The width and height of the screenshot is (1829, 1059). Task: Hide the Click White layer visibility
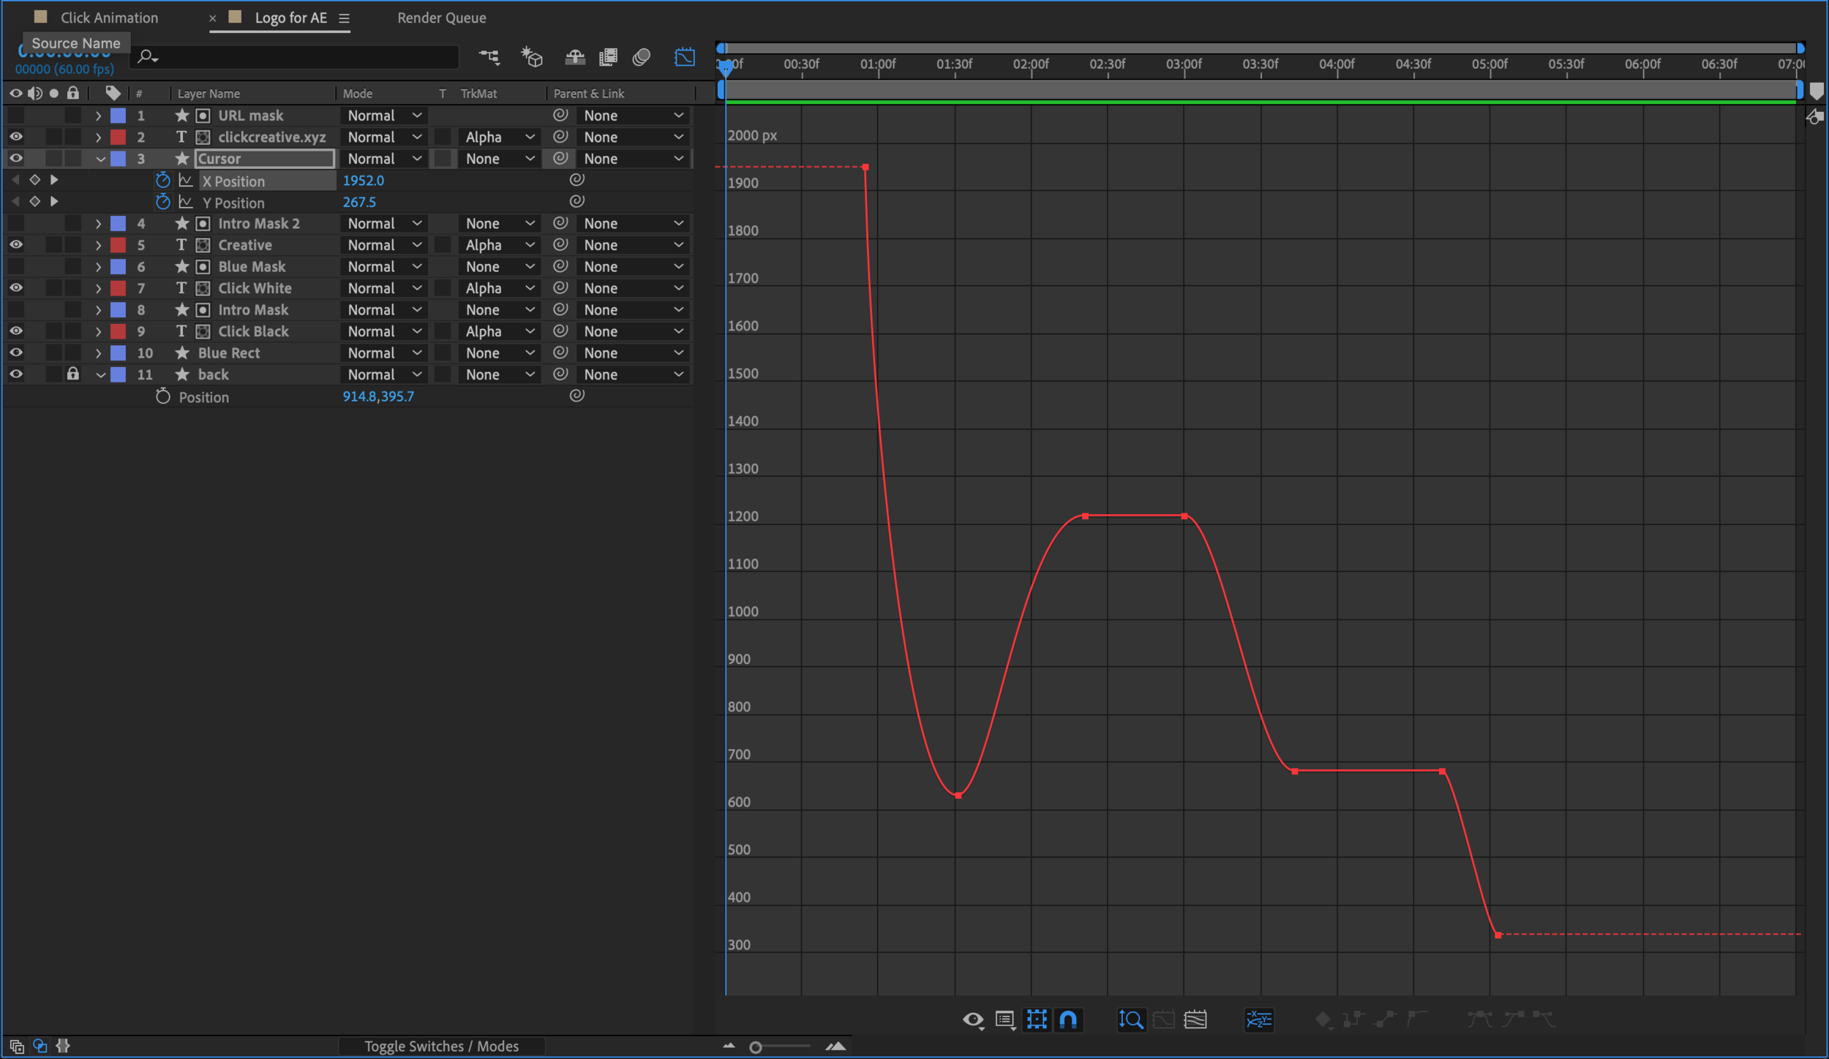(x=15, y=288)
